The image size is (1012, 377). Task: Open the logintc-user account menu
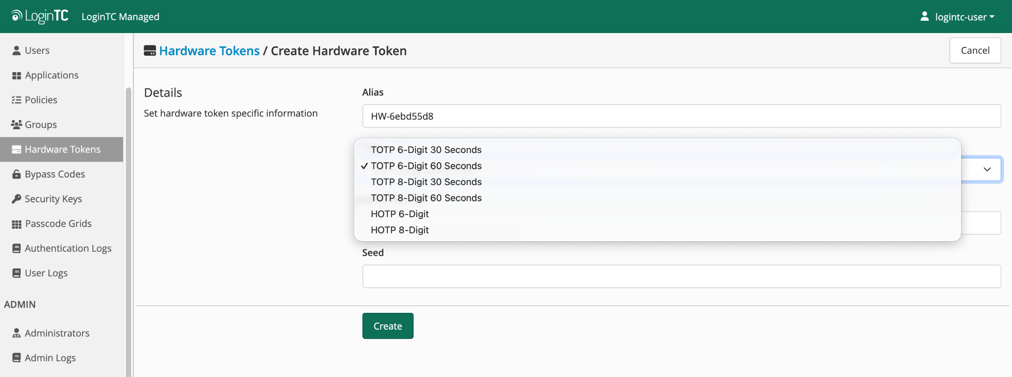click(x=958, y=17)
